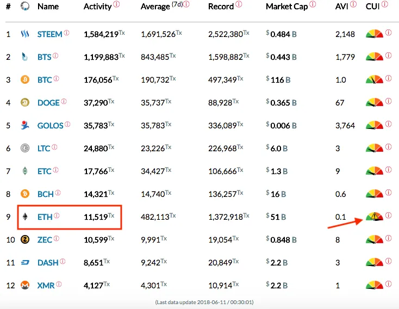The width and height of the screenshot is (399, 309).
Task: Sort by the Activity column header
Action: [x=98, y=7]
